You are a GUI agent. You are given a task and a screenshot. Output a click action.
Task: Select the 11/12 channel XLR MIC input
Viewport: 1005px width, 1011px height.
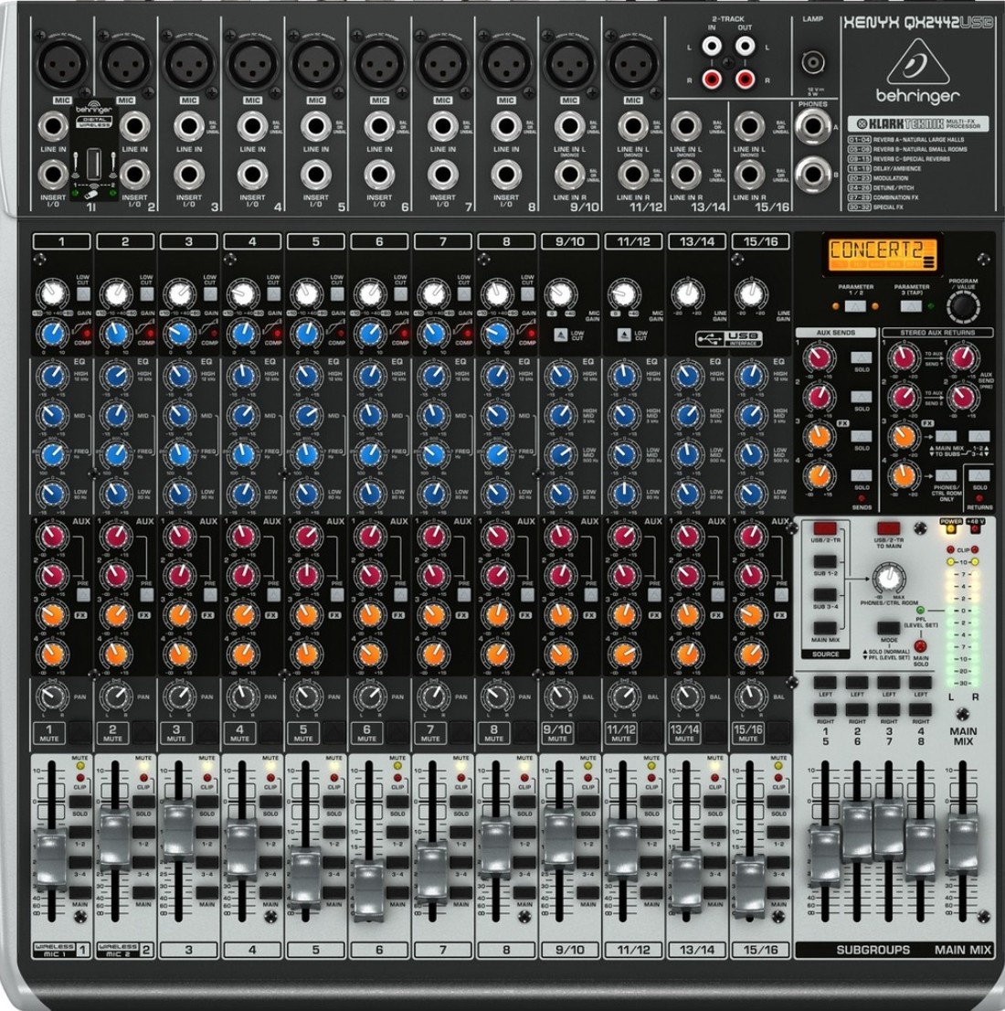coord(633,63)
